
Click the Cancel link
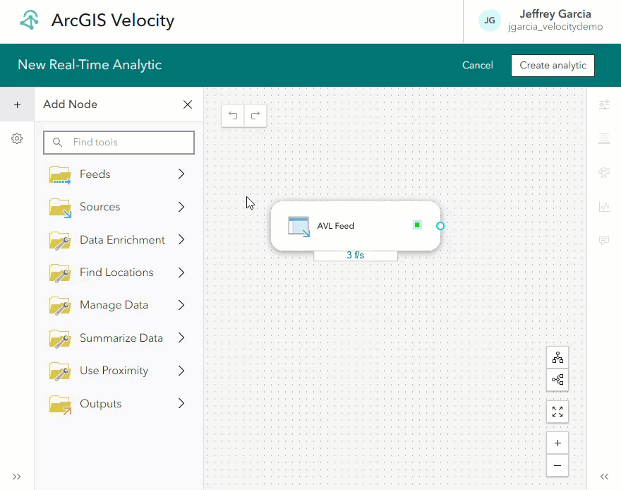pos(477,66)
